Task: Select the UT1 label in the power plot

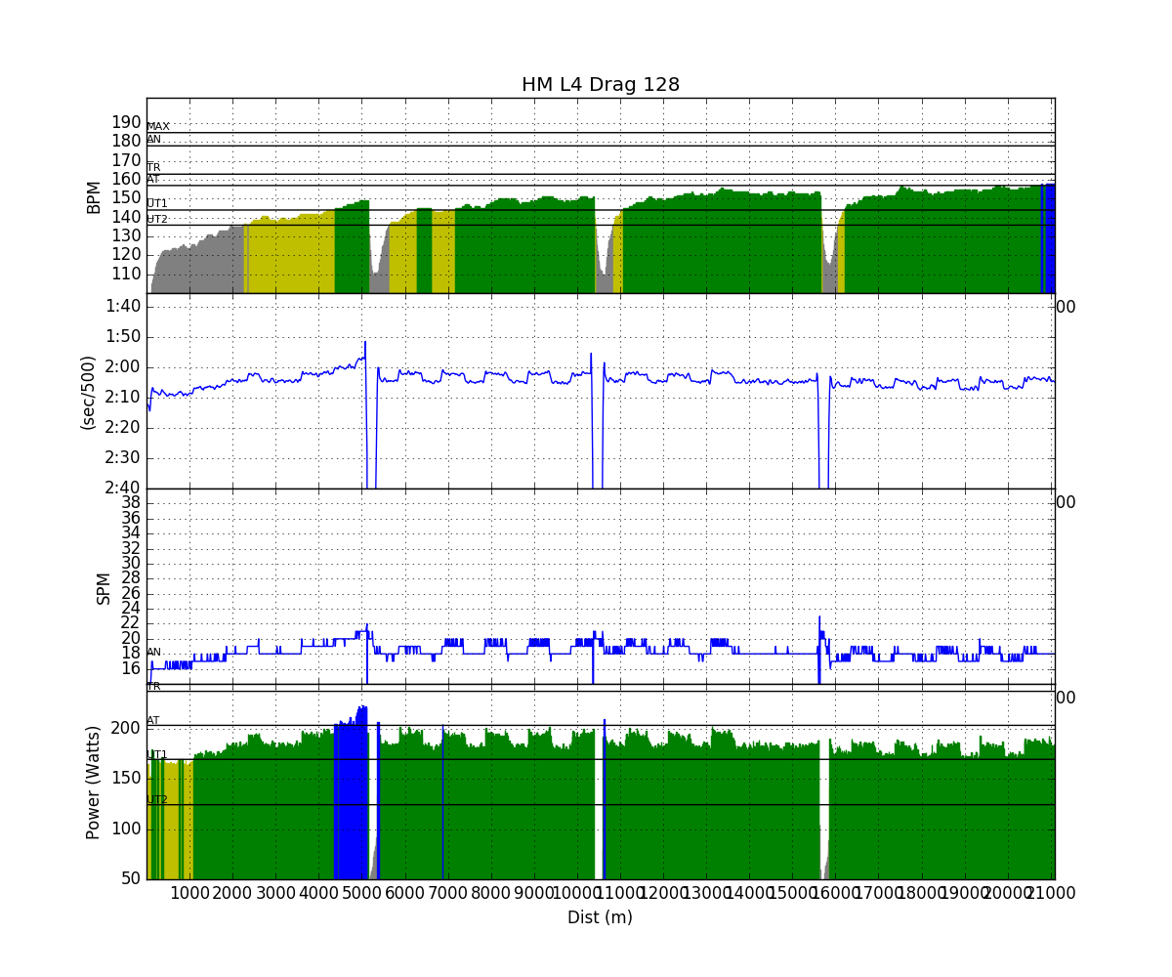Action: (157, 754)
